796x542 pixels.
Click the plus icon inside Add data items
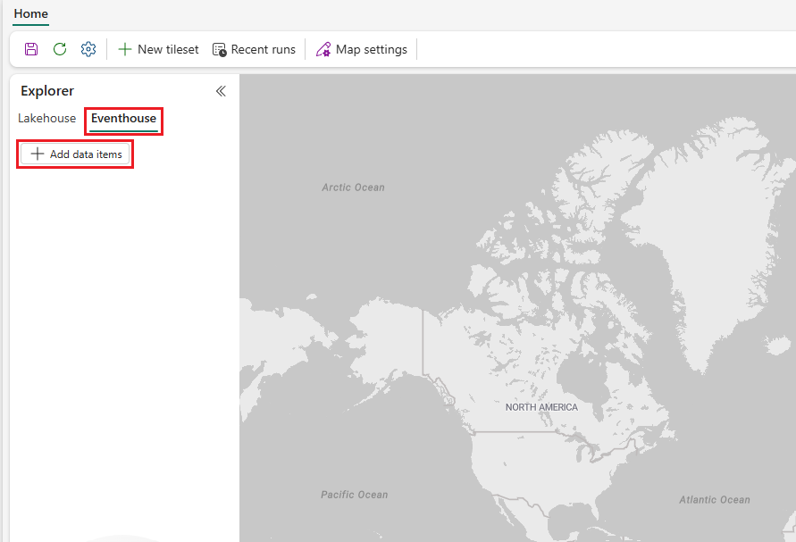point(36,154)
